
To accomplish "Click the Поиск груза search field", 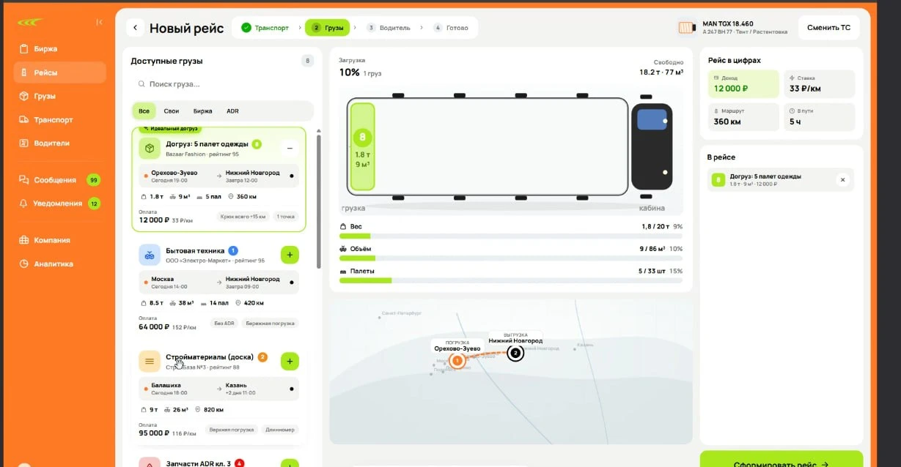I will pyautogui.click(x=223, y=84).
